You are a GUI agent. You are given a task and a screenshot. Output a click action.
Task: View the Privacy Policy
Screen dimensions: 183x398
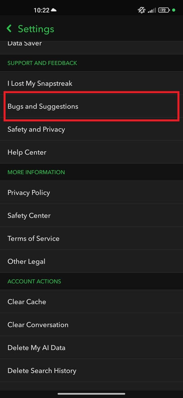tap(91, 192)
